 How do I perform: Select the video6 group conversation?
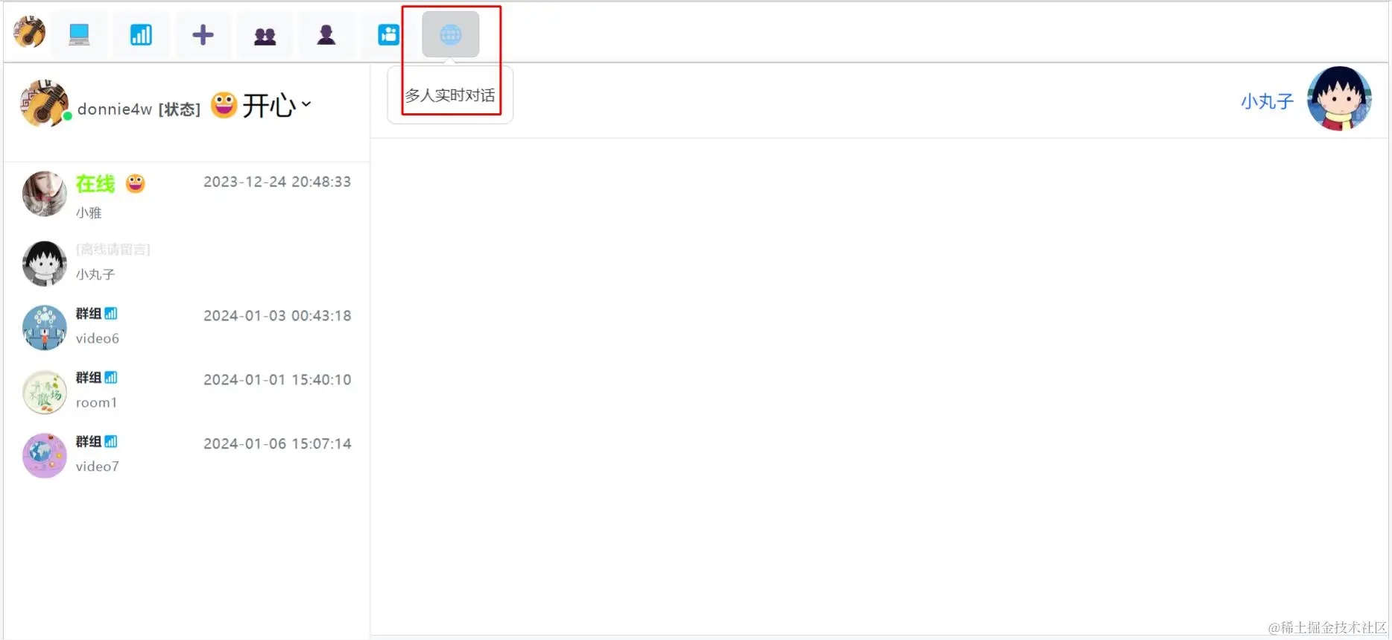click(186, 326)
